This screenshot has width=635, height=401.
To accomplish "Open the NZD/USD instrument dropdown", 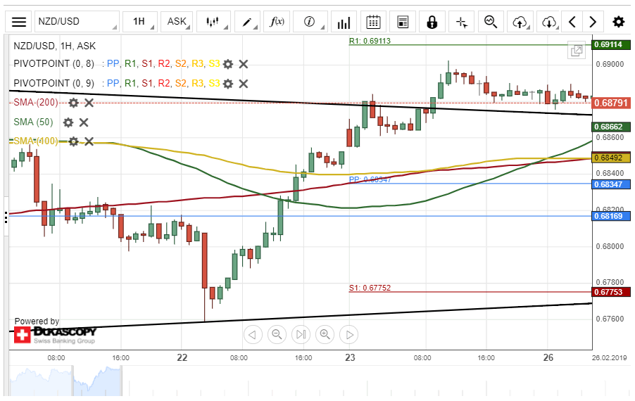I will tap(76, 22).
